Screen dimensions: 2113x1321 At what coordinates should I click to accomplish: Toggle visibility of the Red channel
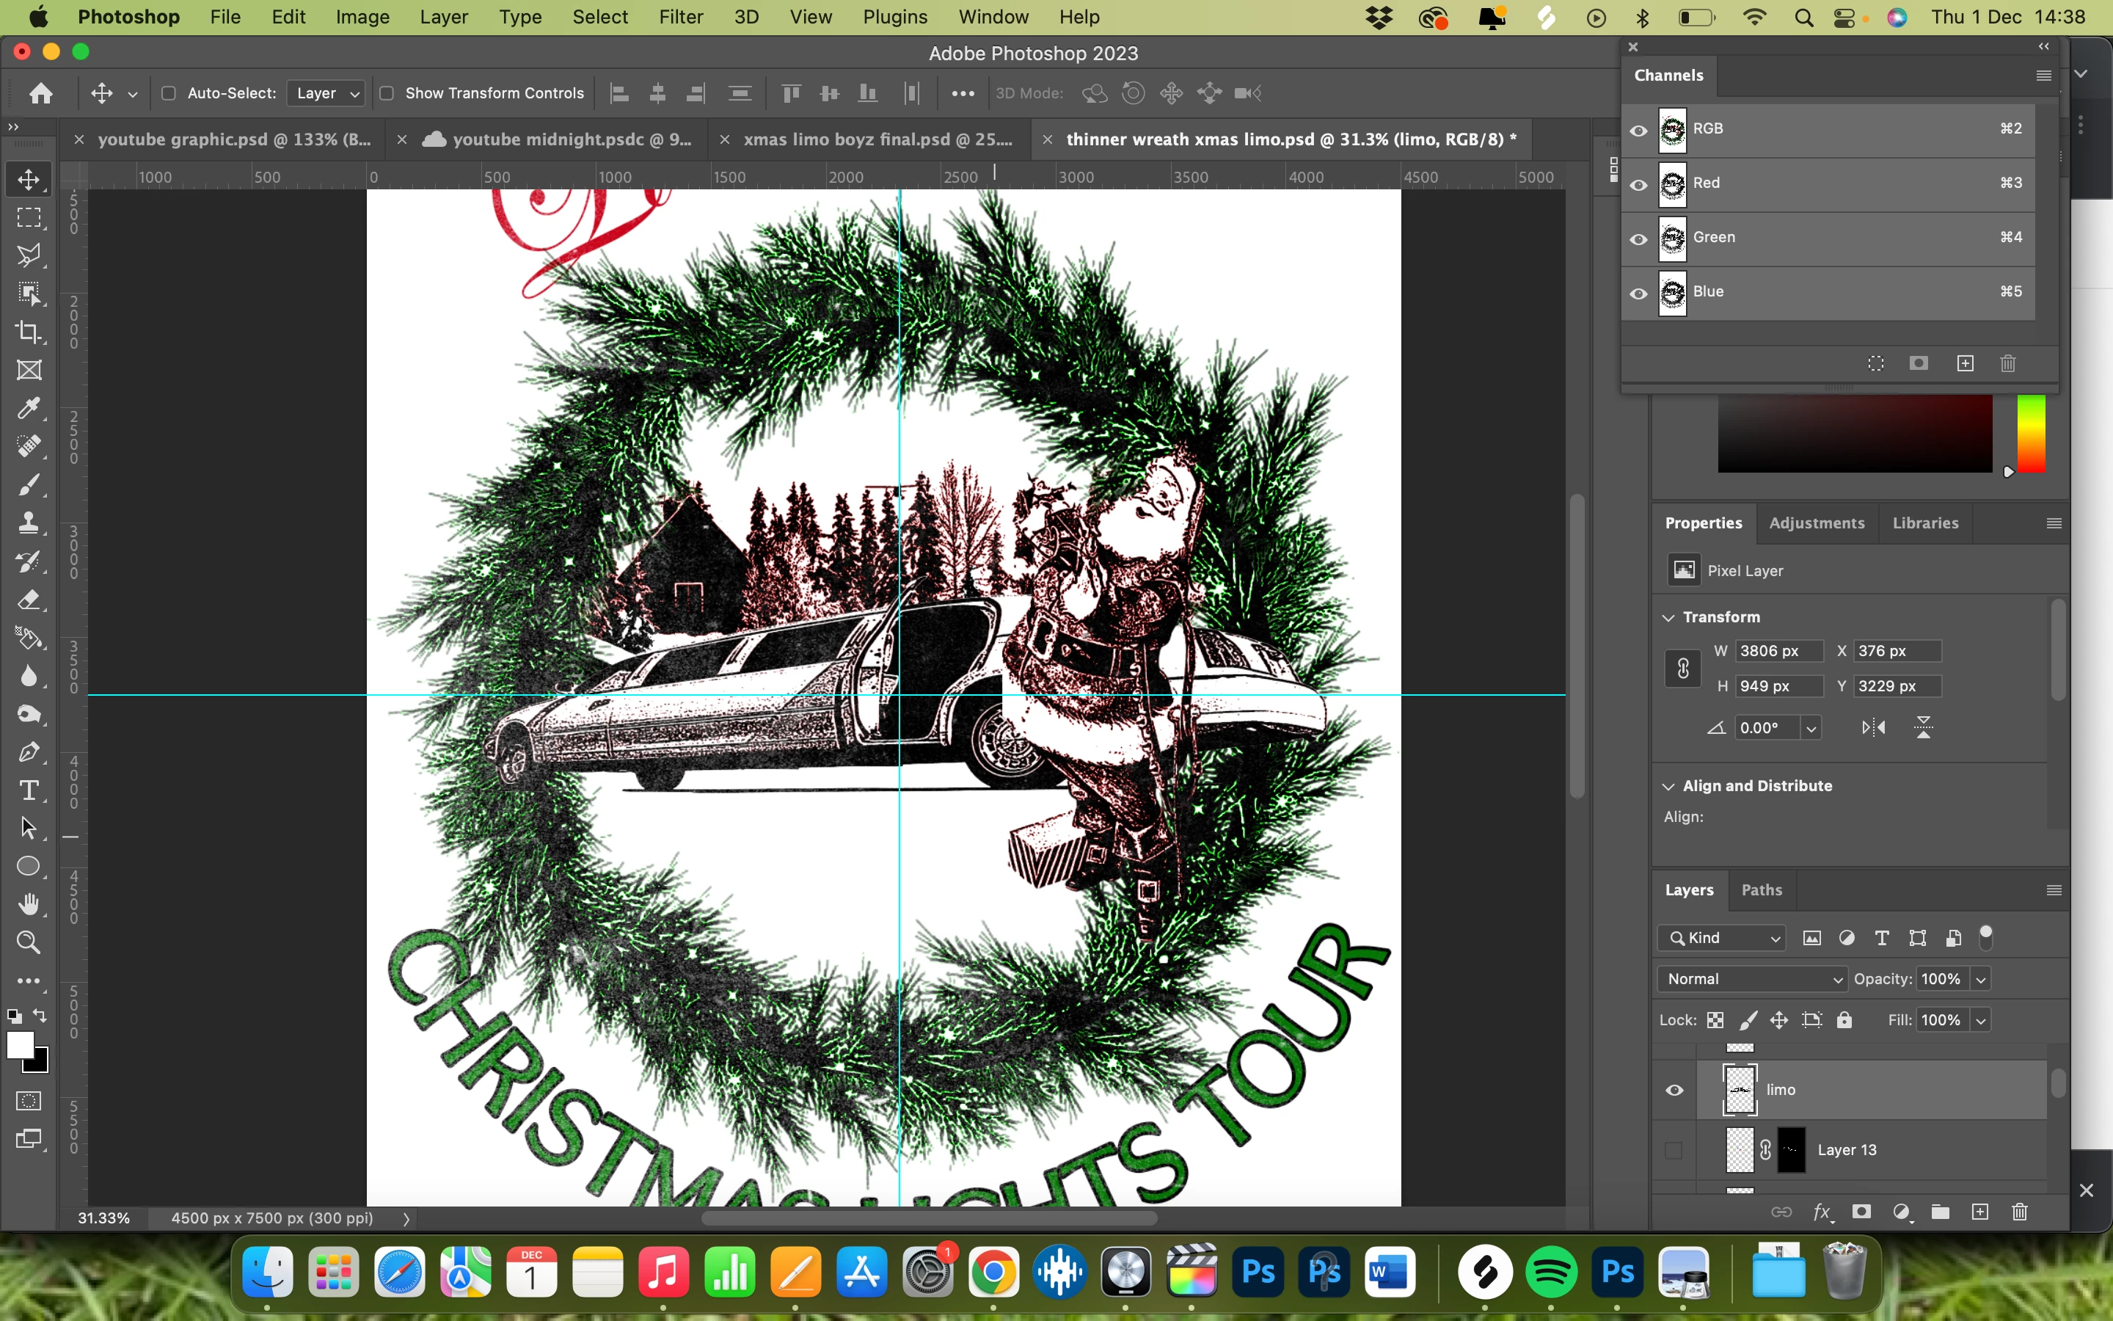point(1638,184)
